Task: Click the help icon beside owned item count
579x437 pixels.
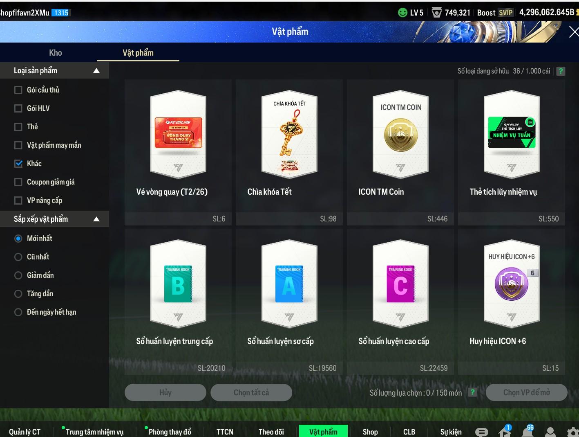Action: point(561,71)
